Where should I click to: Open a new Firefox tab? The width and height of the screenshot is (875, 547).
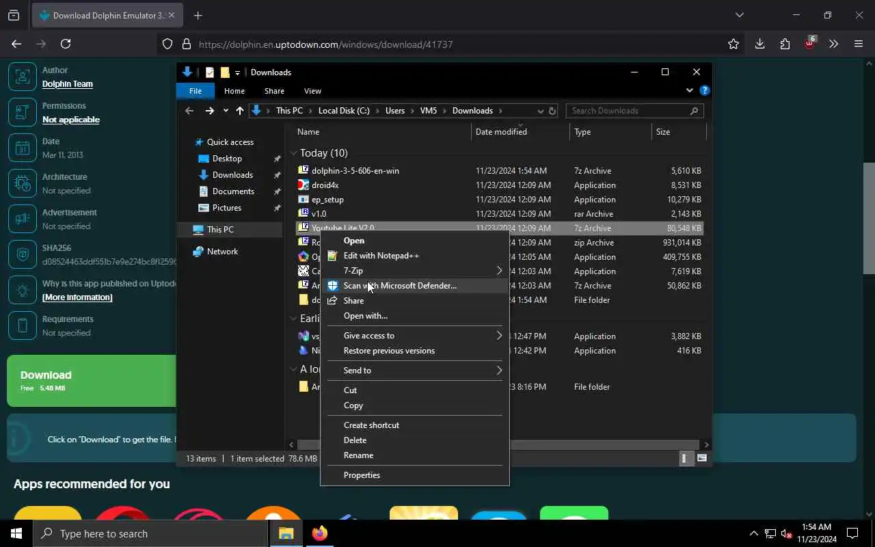pyautogui.click(x=198, y=15)
